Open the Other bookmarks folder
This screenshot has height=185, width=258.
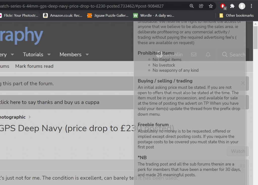coord(236,16)
